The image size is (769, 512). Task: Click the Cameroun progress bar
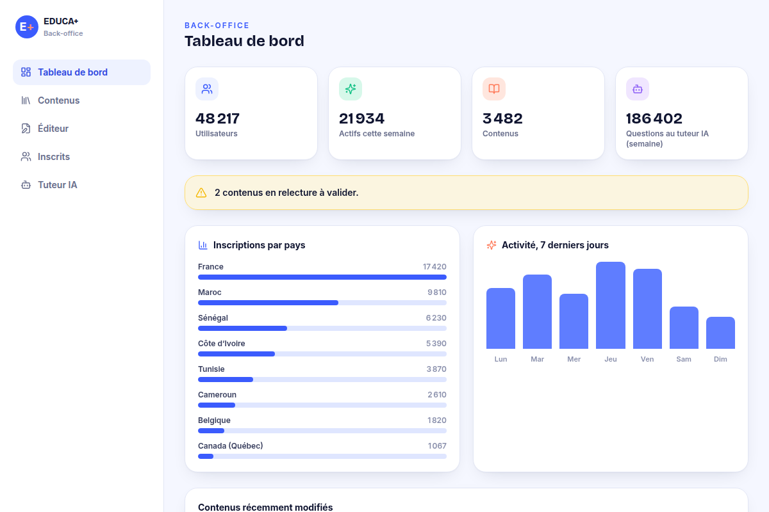[x=322, y=405]
